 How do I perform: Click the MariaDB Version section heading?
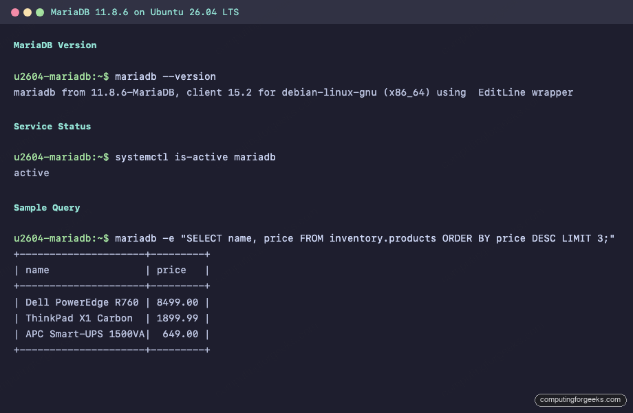[x=55, y=45]
